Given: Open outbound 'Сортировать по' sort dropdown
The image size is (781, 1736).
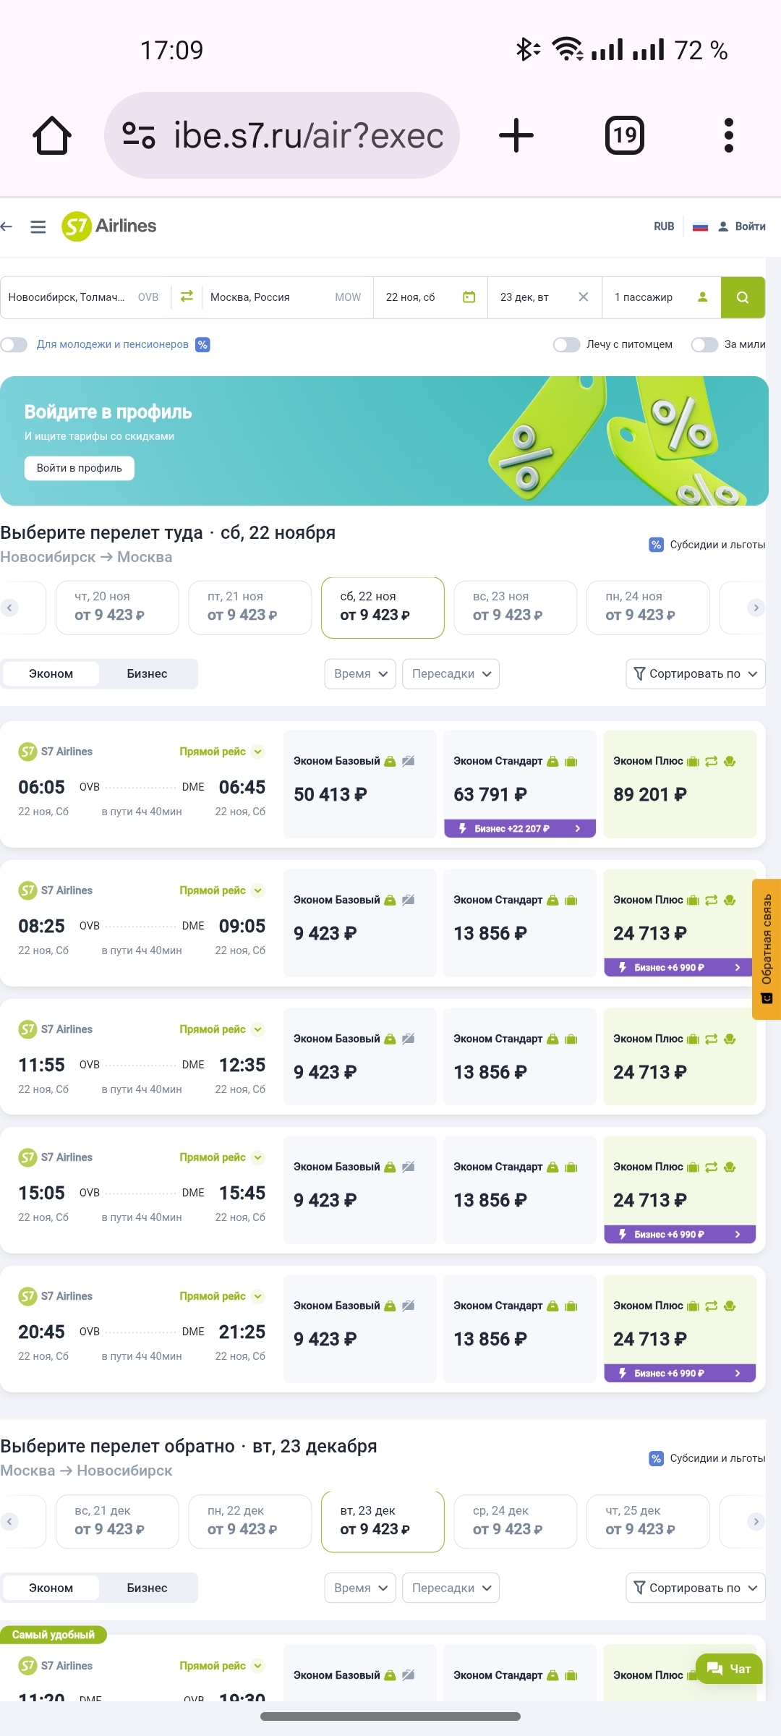Looking at the screenshot, I should (695, 674).
